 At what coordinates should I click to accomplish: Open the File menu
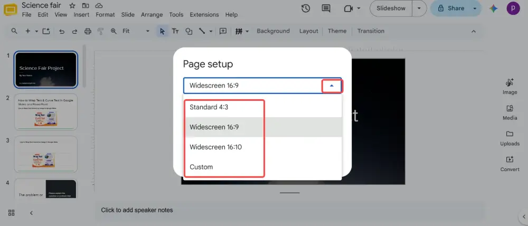[x=26, y=15]
